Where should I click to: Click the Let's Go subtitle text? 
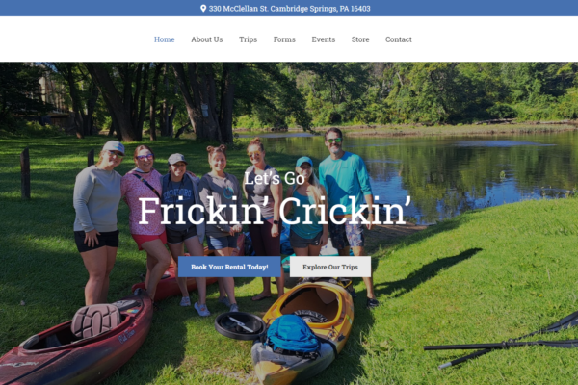point(275,178)
